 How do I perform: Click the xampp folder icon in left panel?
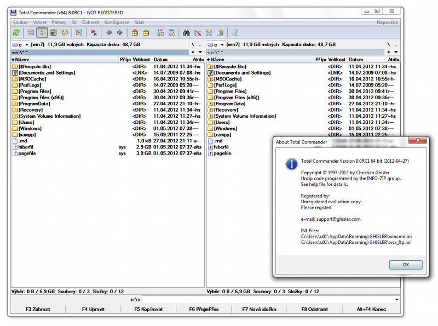pyautogui.click(x=15, y=135)
